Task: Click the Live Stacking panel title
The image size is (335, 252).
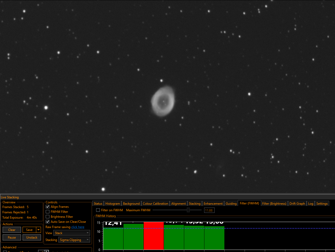Action: (x=10, y=197)
